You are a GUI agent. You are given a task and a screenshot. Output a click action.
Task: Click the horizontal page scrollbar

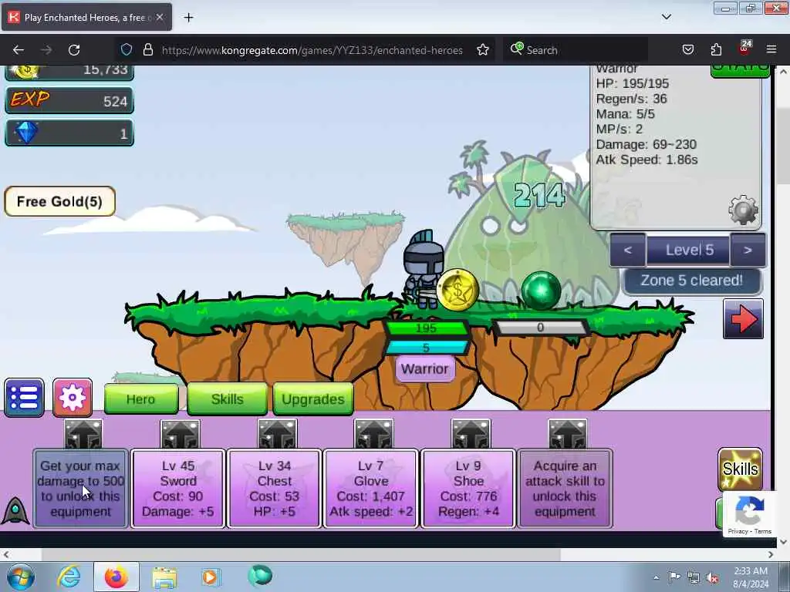[x=301, y=554]
